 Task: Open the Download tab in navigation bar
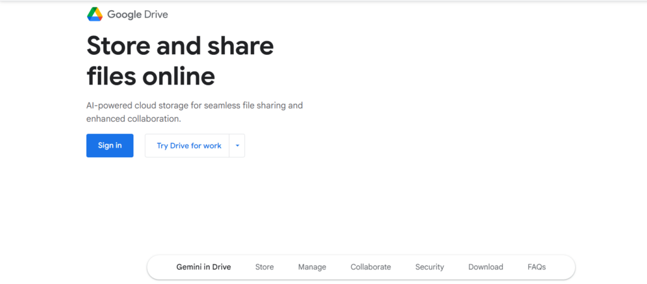[x=485, y=267]
